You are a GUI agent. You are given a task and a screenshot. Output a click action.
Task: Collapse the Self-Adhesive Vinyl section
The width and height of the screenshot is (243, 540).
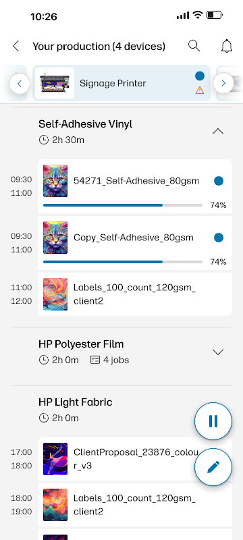point(218,132)
